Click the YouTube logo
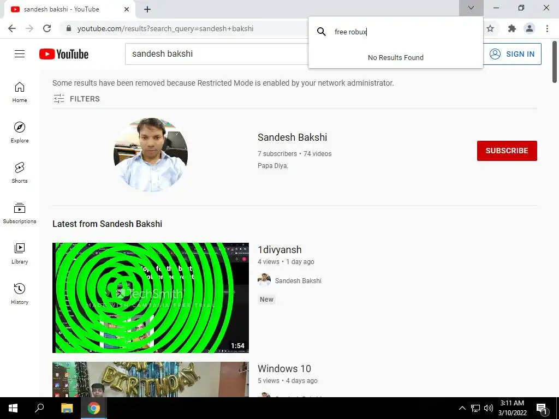Viewport: 559px width, 419px height. [64, 54]
